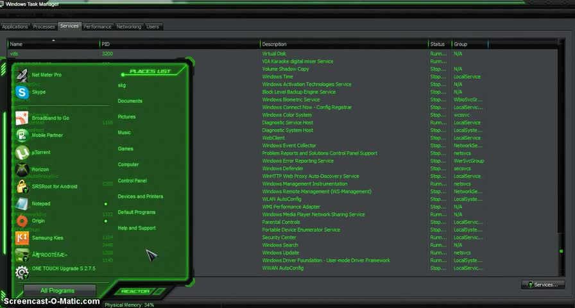The width and height of the screenshot is (575, 308).
Task: Open Broadband to Go icon
Action: (x=22, y=118)
